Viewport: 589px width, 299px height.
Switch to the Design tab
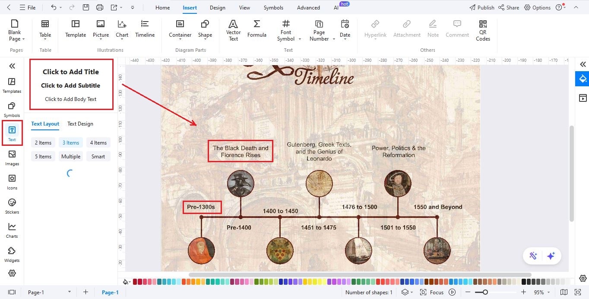217,7
